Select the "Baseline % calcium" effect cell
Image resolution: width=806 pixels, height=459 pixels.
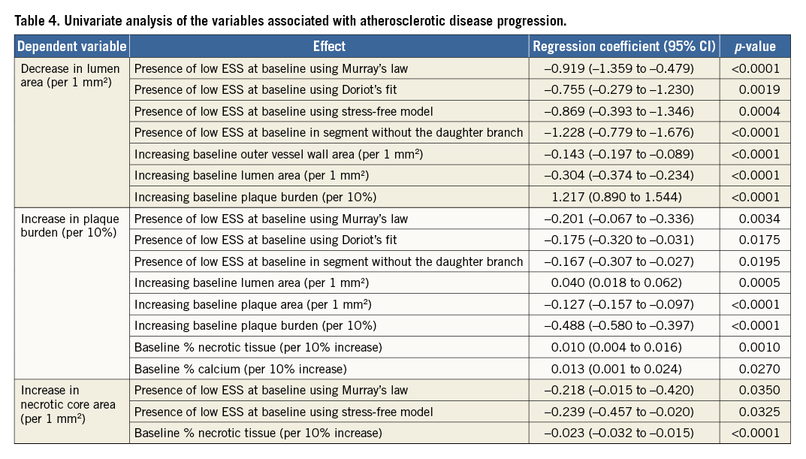(240, 369)
